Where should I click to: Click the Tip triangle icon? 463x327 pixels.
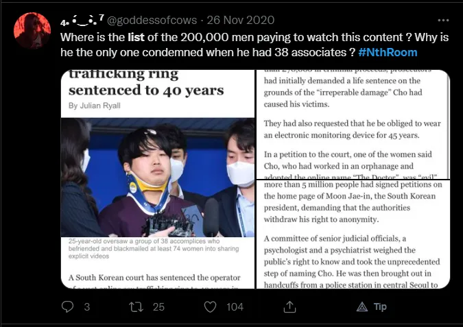[x=362, y=307]
